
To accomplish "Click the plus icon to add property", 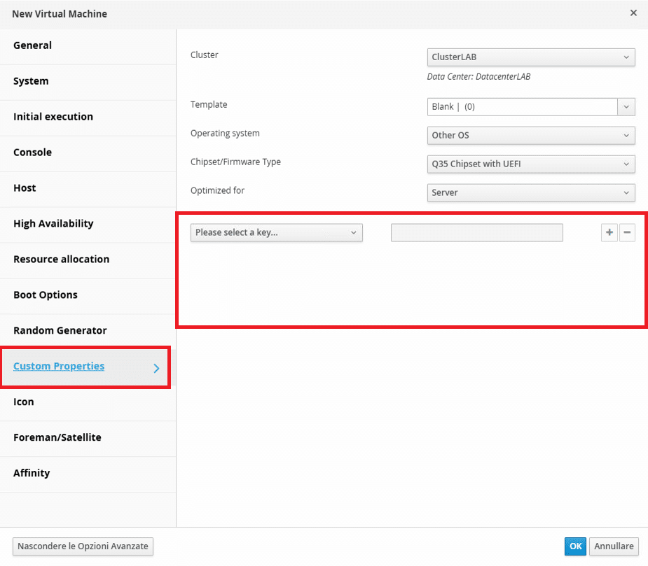I will coord(609,232).
